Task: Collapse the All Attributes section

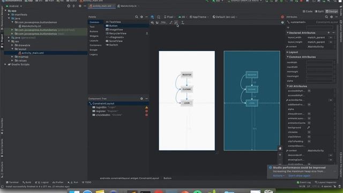Action: [288, 86]
